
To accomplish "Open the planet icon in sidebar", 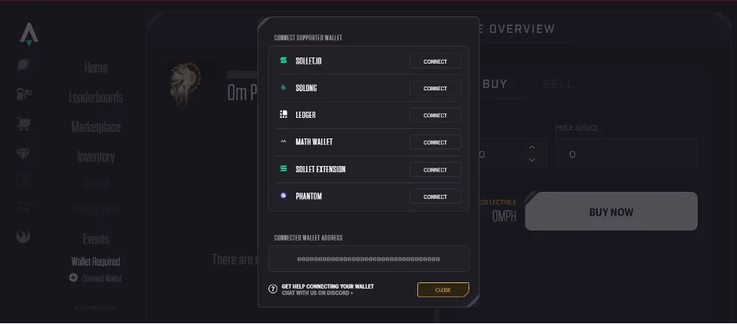I will (24, 64).
